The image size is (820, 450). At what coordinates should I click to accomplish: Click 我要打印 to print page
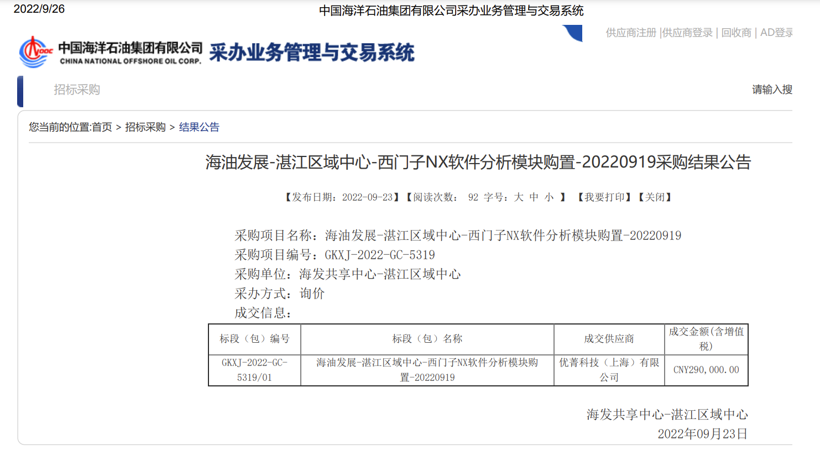pyautogui.click(x=604, y=197)
